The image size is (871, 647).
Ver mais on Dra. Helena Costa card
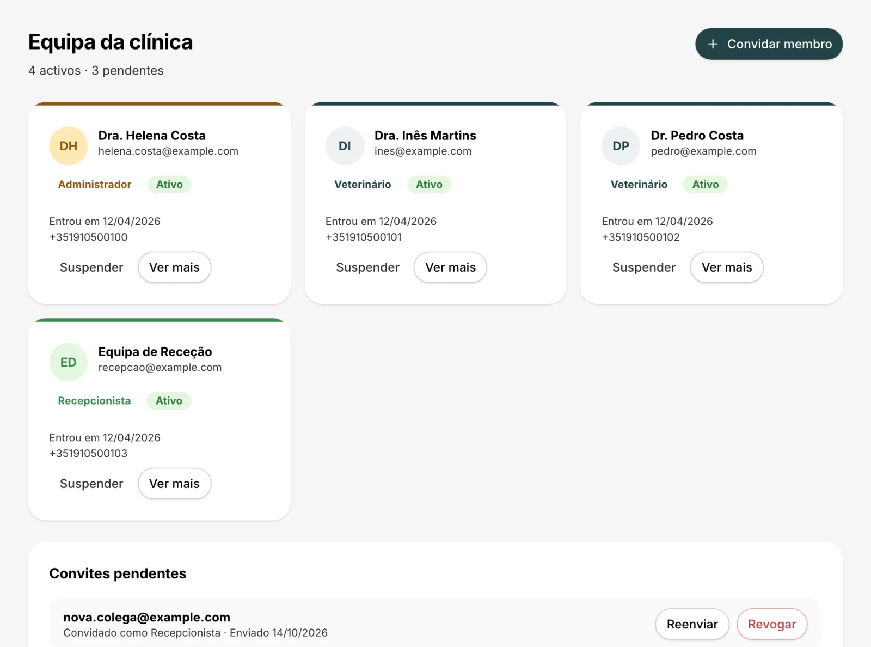tap(174, 267)
